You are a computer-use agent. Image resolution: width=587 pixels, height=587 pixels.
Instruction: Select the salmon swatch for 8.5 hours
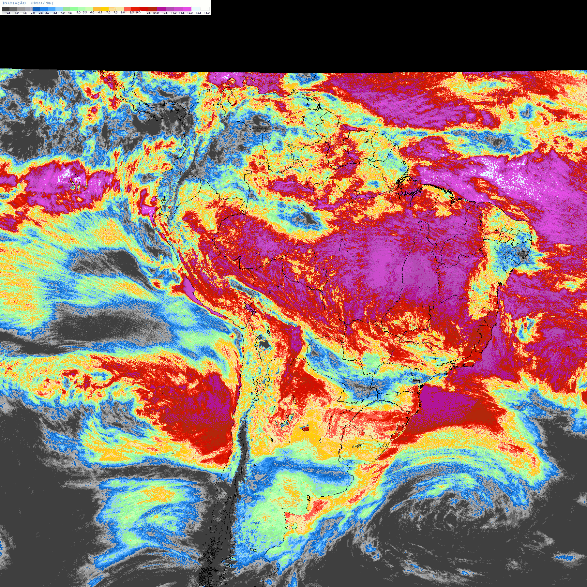(128, 9)
